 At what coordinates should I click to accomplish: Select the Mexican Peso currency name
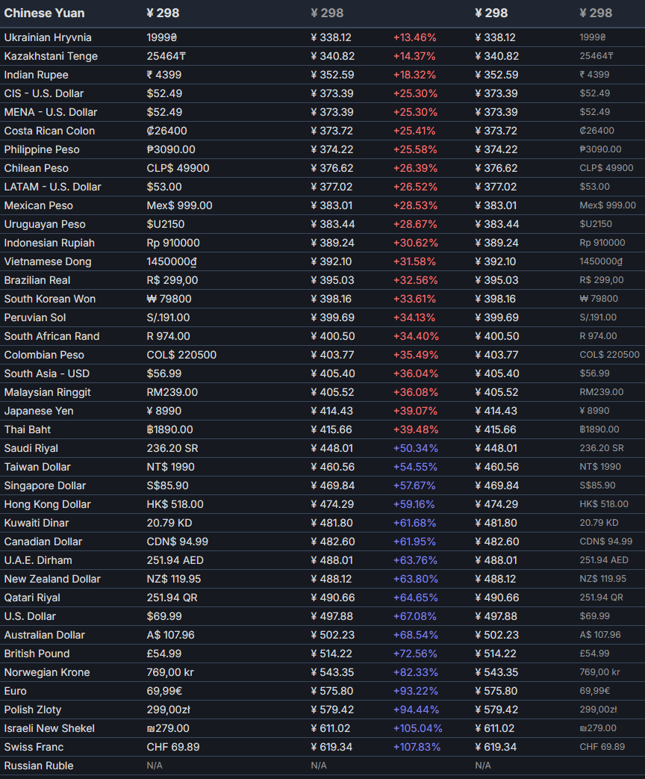click(x=38, y=205)
